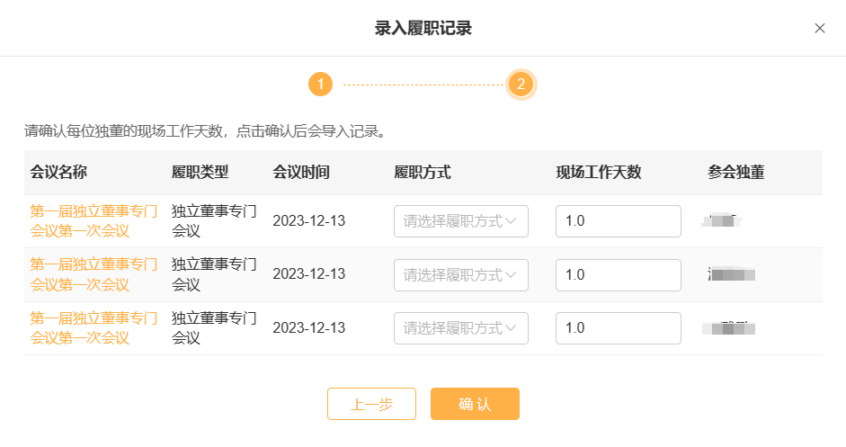Screen dimensions: 846x447
Task: Click the 会议名称 column header
Action: tap(58, 173)
